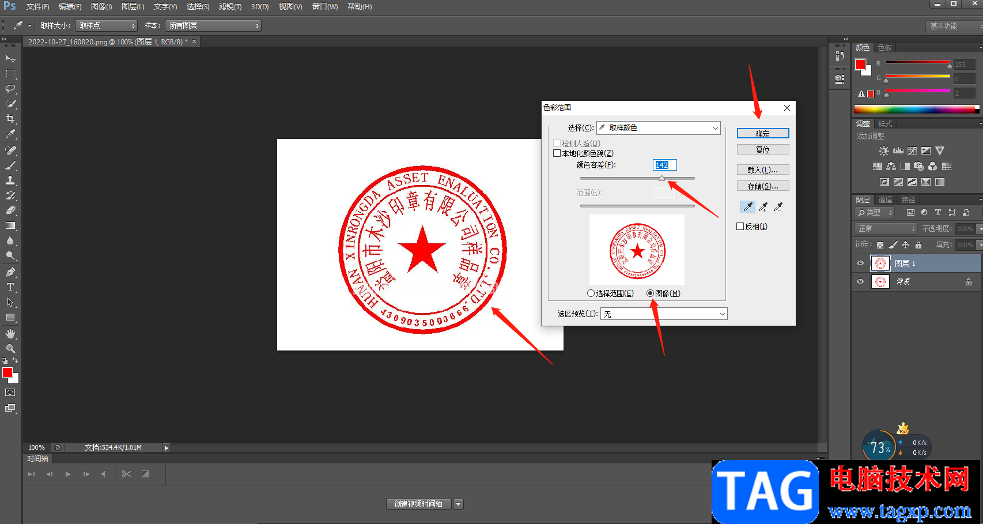Switch to the 色板 tab
This screenshot has width=983, height=524.
point(884,47)
